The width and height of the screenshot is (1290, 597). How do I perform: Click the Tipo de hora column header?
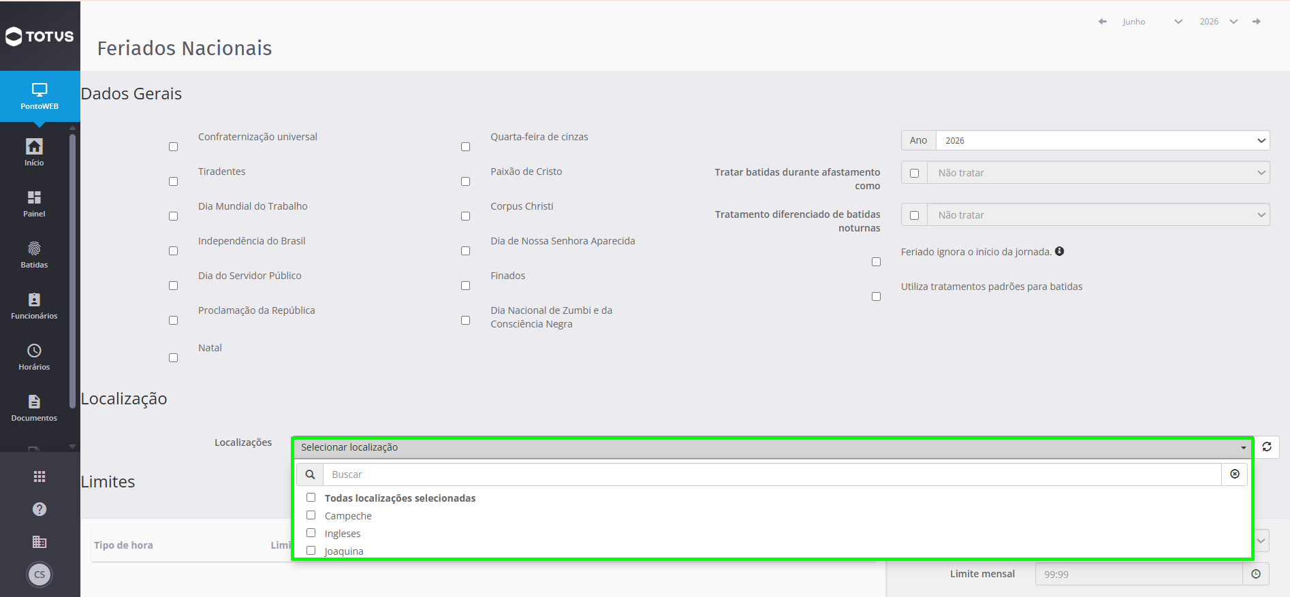123,545
